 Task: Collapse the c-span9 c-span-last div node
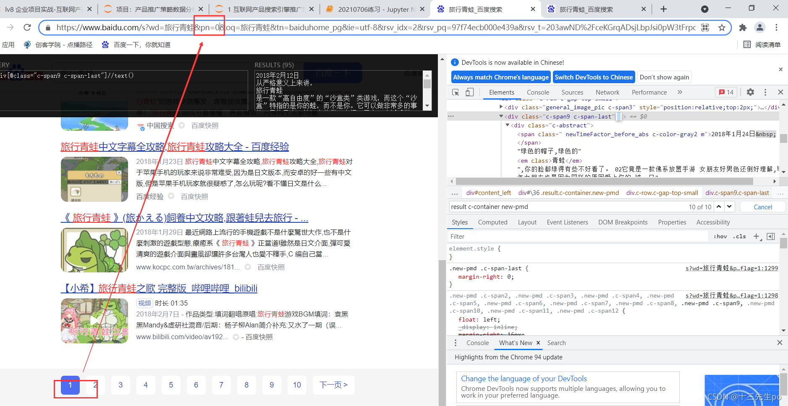(x=501, y=116)
